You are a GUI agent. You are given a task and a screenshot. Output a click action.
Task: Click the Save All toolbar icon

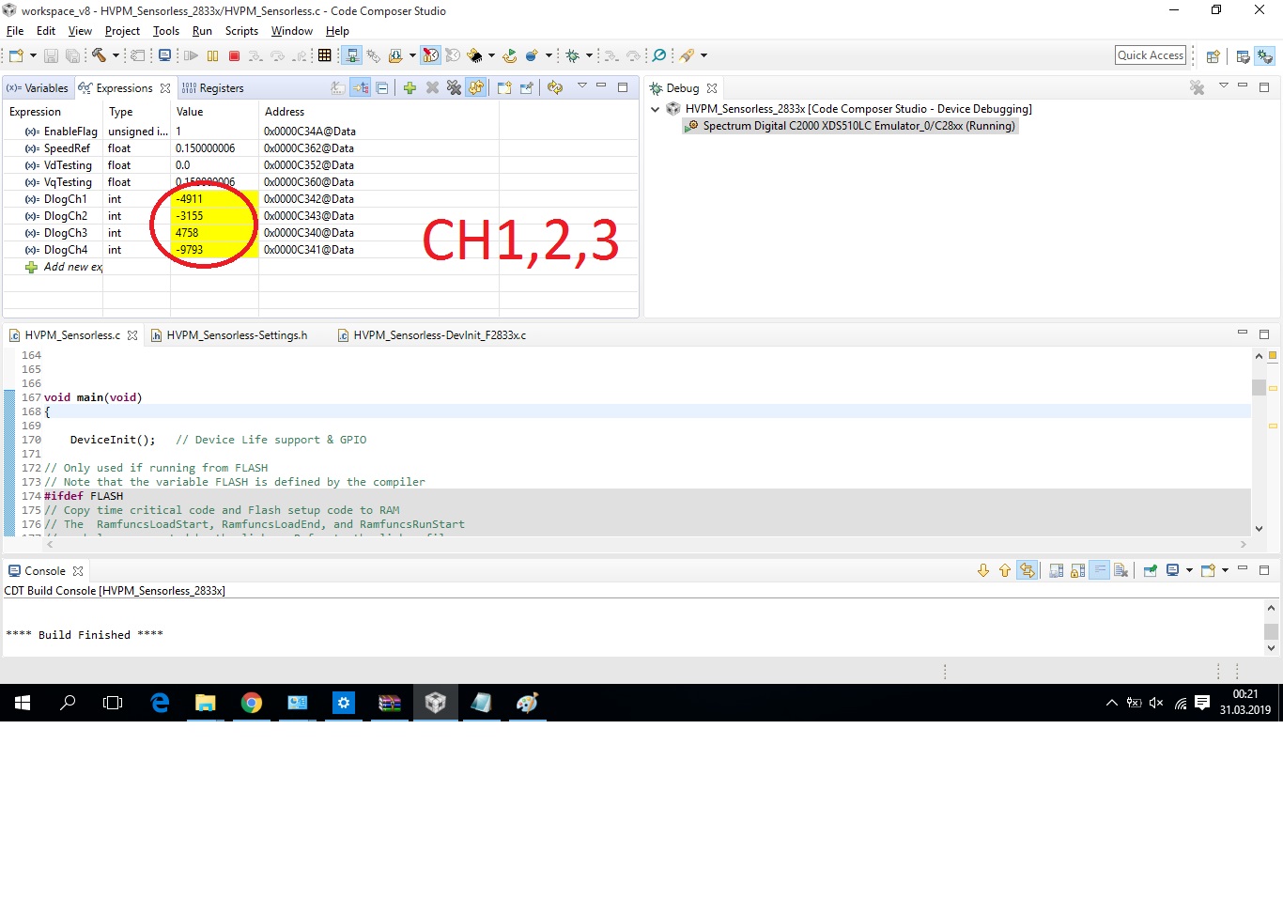(x=72, y=55)
